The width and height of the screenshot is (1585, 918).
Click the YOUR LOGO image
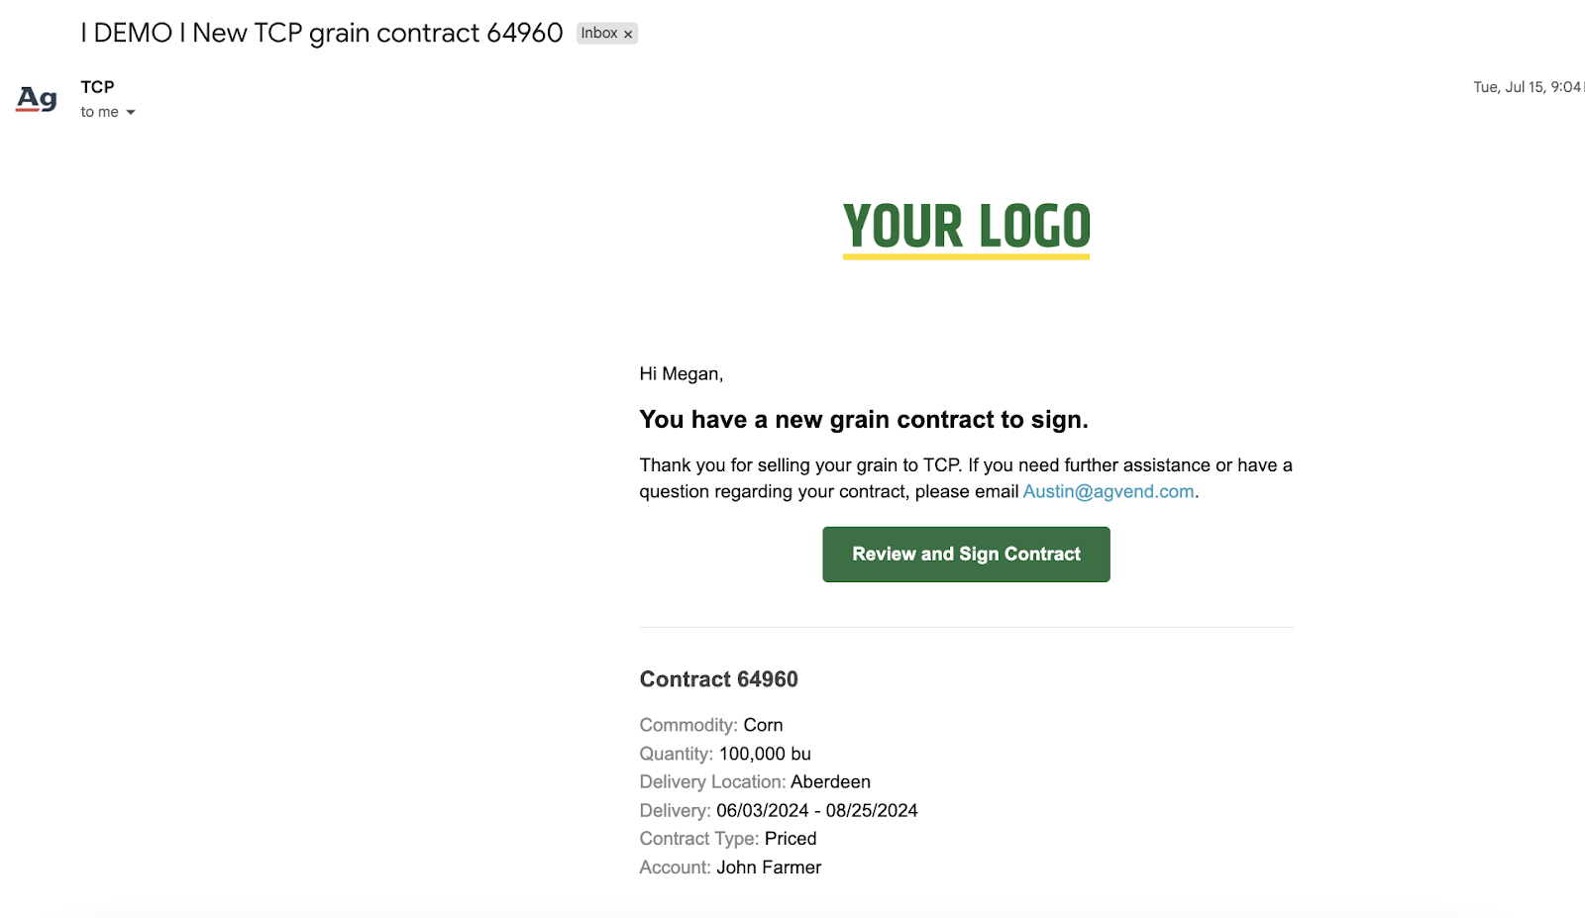[x=966, y=229]
